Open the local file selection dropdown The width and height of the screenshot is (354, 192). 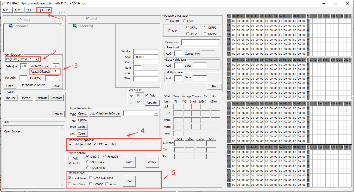pos(156,113)
